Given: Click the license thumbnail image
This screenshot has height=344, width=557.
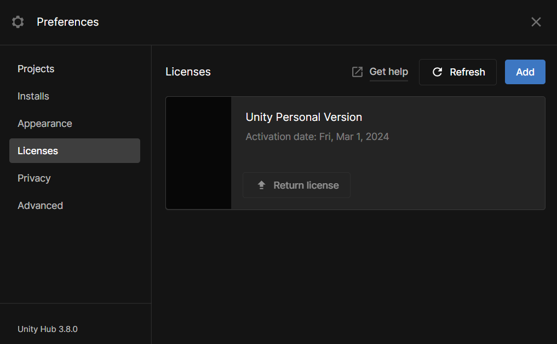Looking at the screenshot, I should [x=199, y=153].
